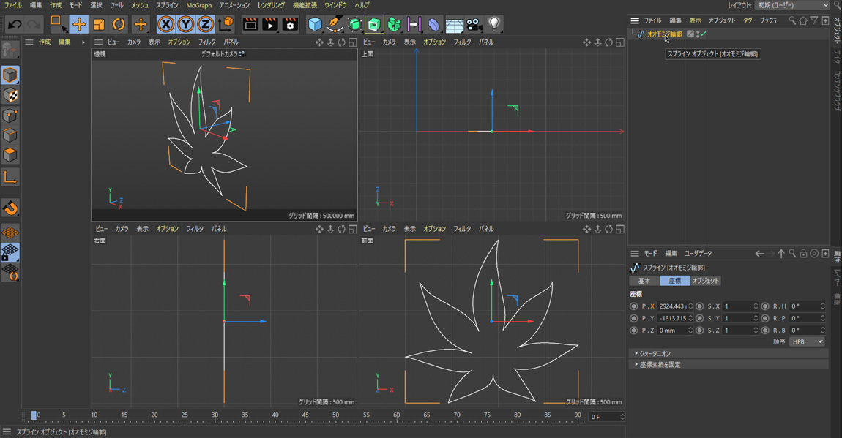Toggle the Z axis lock
The width and height of the screenshot is (842, 438).
tap(206, 24)
